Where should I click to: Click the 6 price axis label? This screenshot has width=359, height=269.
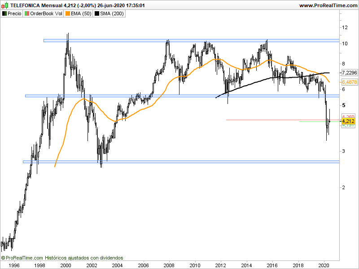pyautogui.click(x=343, y=89)
